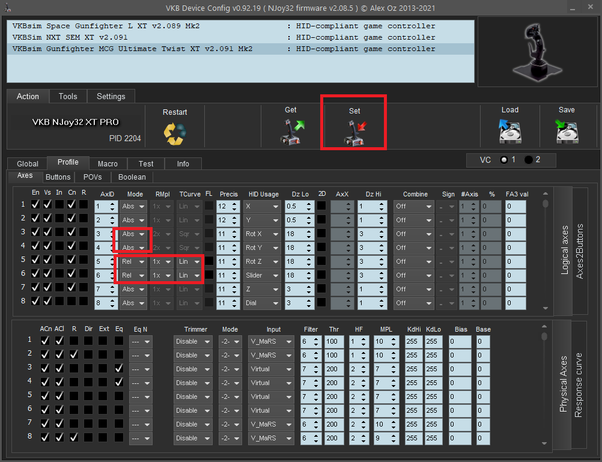Viewport: 602px width, 462px height.
Task: Open Input dropdown showing V_MaRS on physical axis 2
Action: tap(271, 355)
